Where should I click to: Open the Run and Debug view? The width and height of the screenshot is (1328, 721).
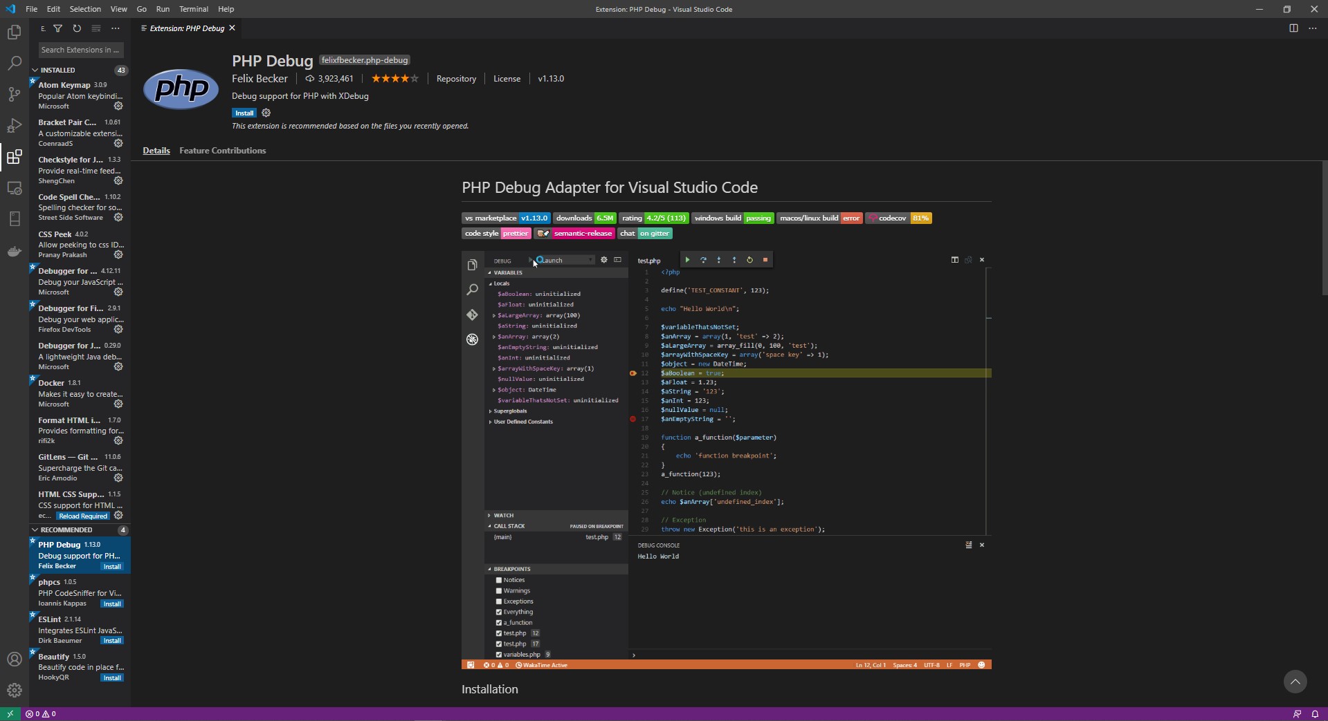pyautogui.click(x=14, y=126)
